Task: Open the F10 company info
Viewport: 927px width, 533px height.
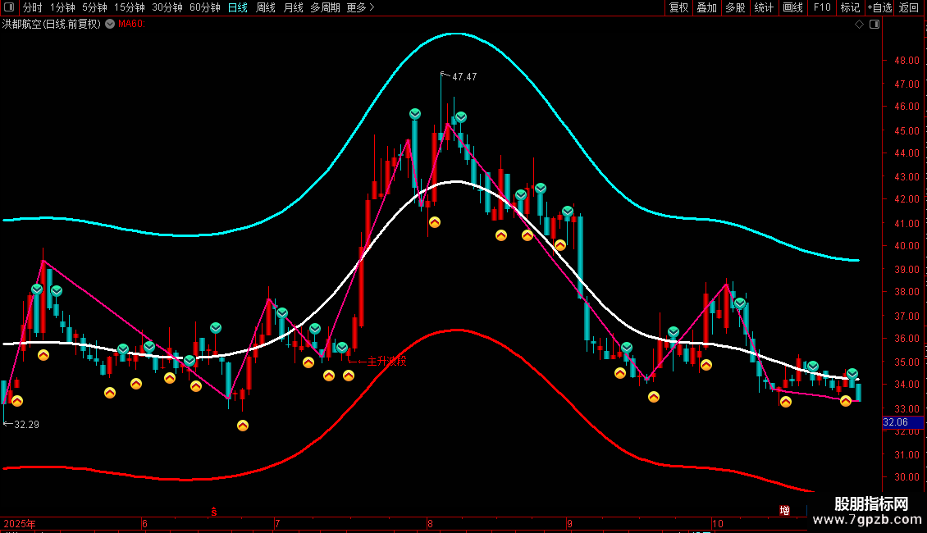Action: (822, 7)
